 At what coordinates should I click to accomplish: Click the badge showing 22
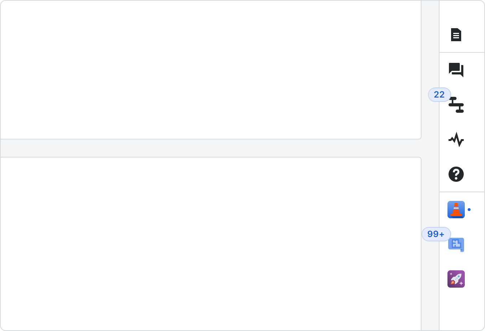[439, 95]
